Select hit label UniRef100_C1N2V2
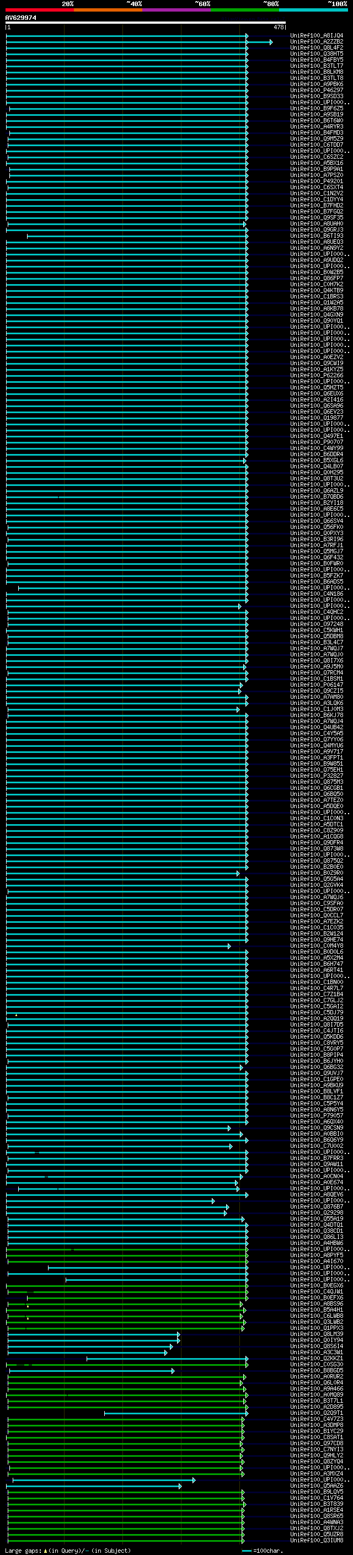This screenshot has width=353, height=1555. (317, 193)
